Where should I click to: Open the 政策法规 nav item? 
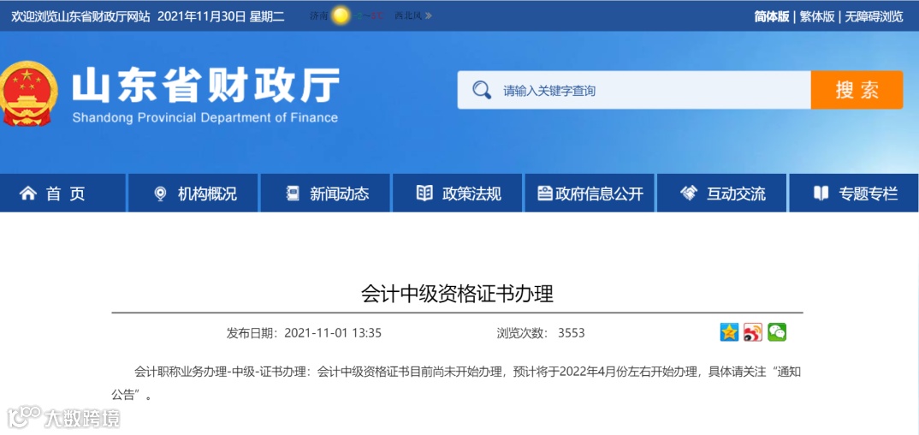457,193
